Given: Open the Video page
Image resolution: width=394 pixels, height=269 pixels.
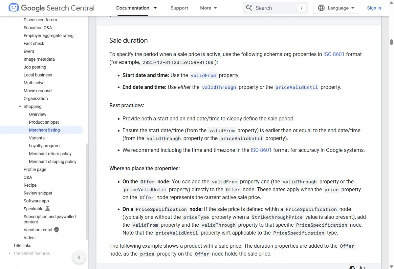Looking at the screenshot, I should (29, 238).
